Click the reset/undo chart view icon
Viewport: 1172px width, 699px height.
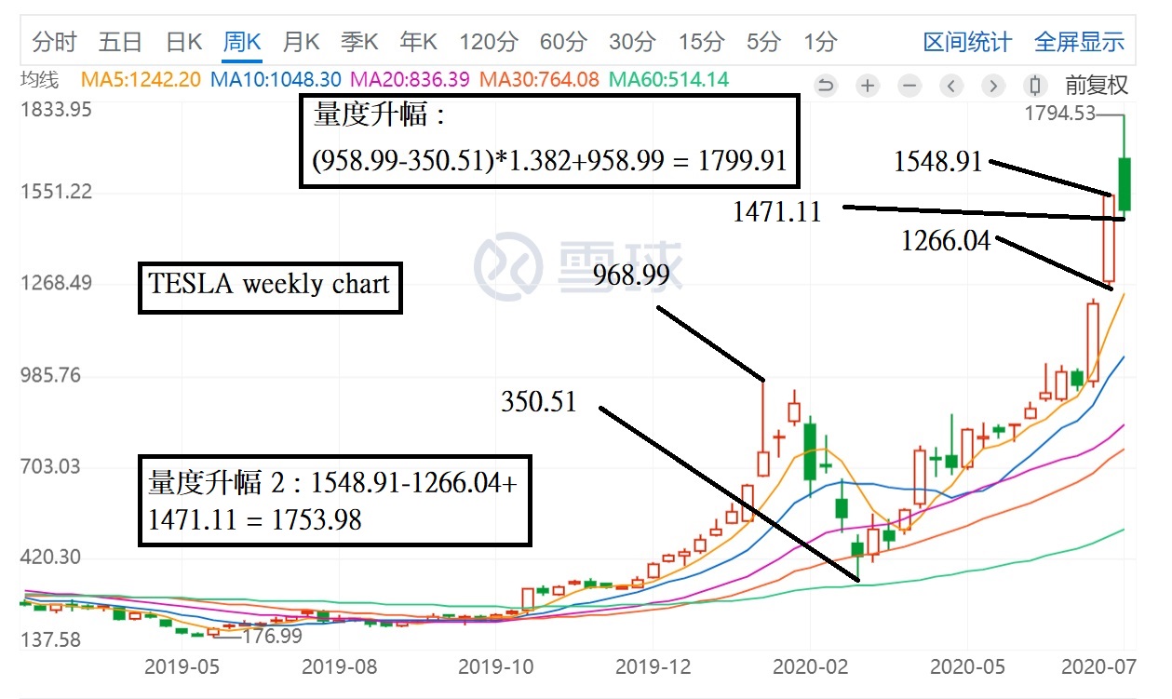pyautogui.click(x=826, y=87)
